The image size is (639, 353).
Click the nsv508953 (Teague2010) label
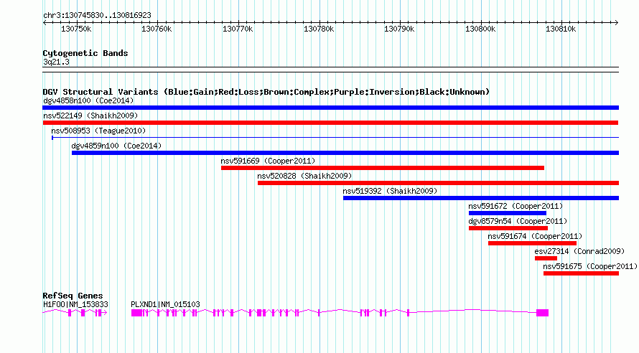click(98, 131)
